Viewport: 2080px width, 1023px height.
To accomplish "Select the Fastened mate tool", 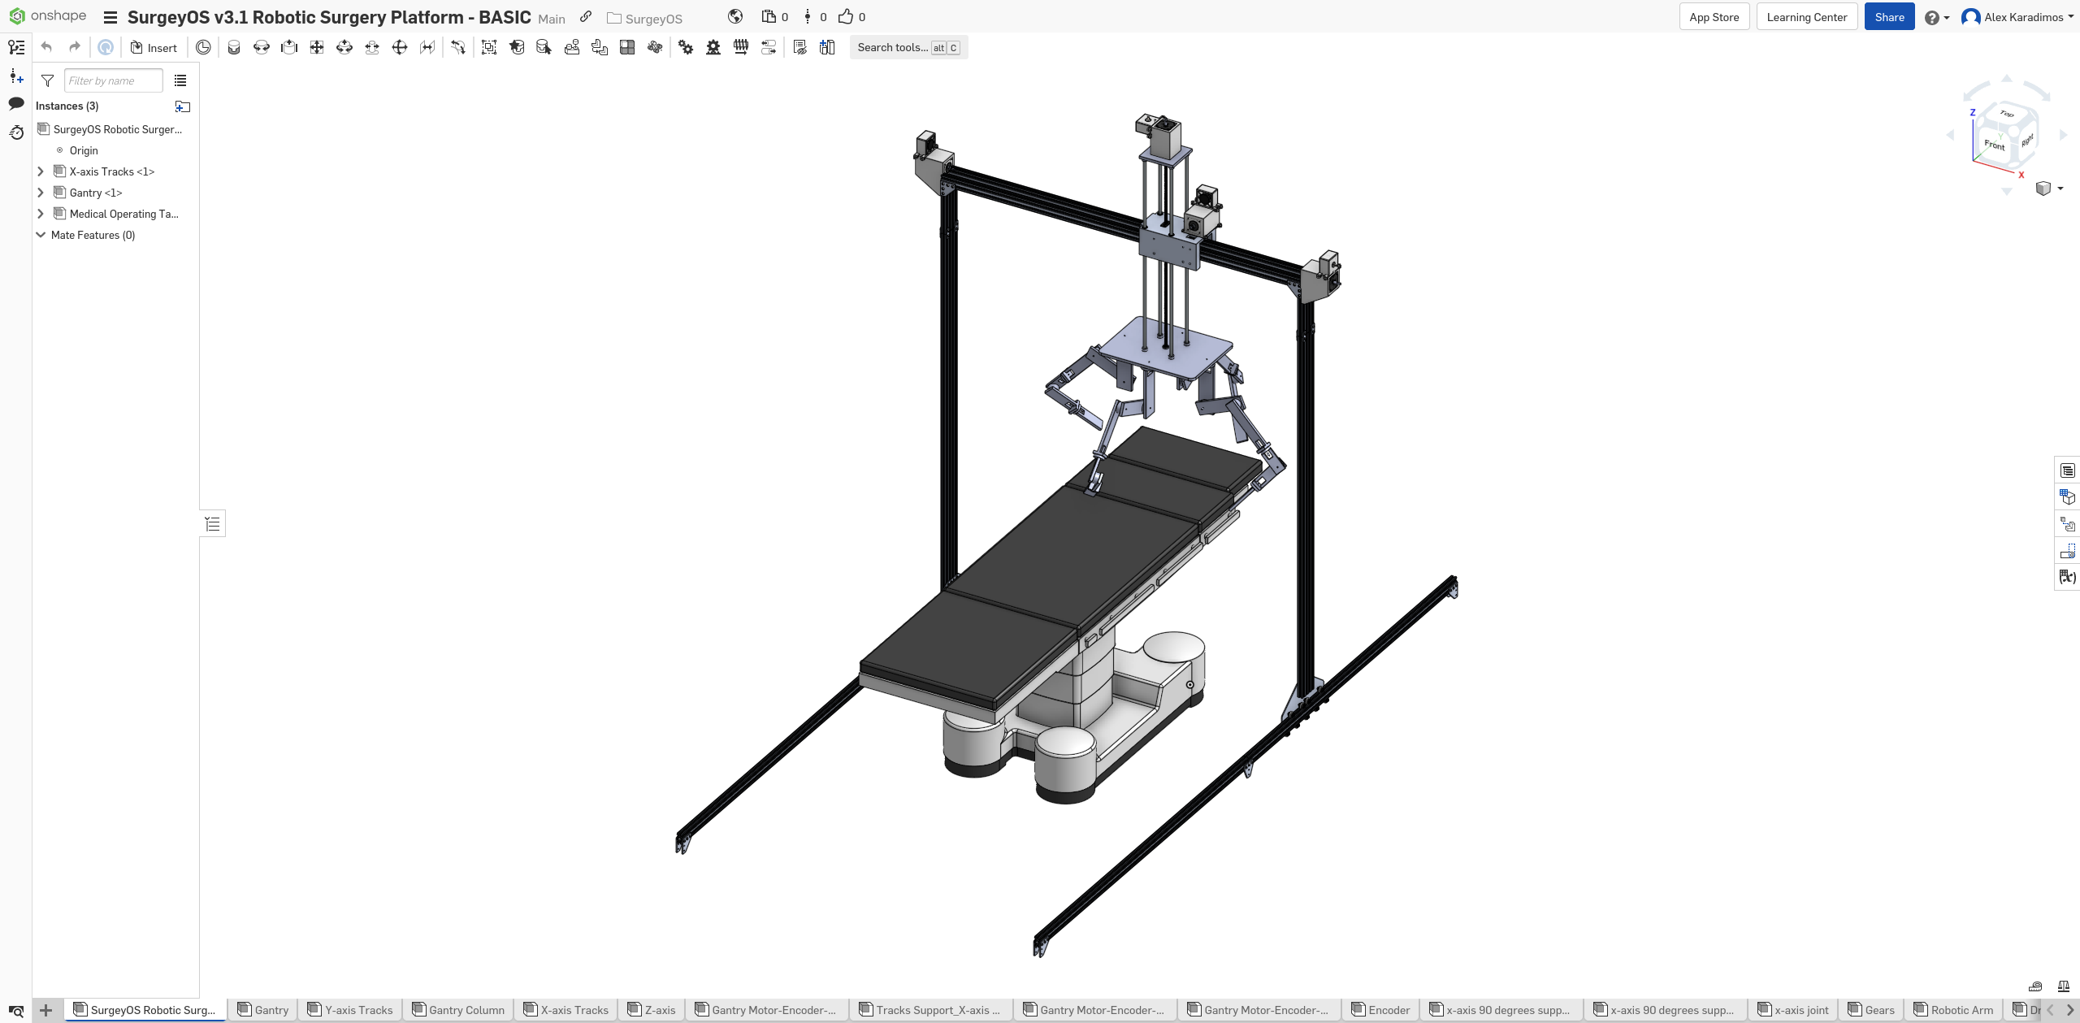I will 234,47.
